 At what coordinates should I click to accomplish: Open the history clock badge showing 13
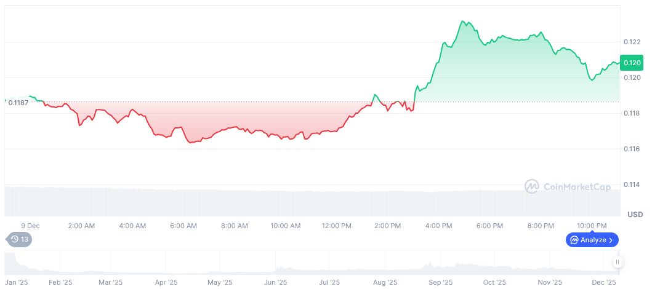pos(18,240)
